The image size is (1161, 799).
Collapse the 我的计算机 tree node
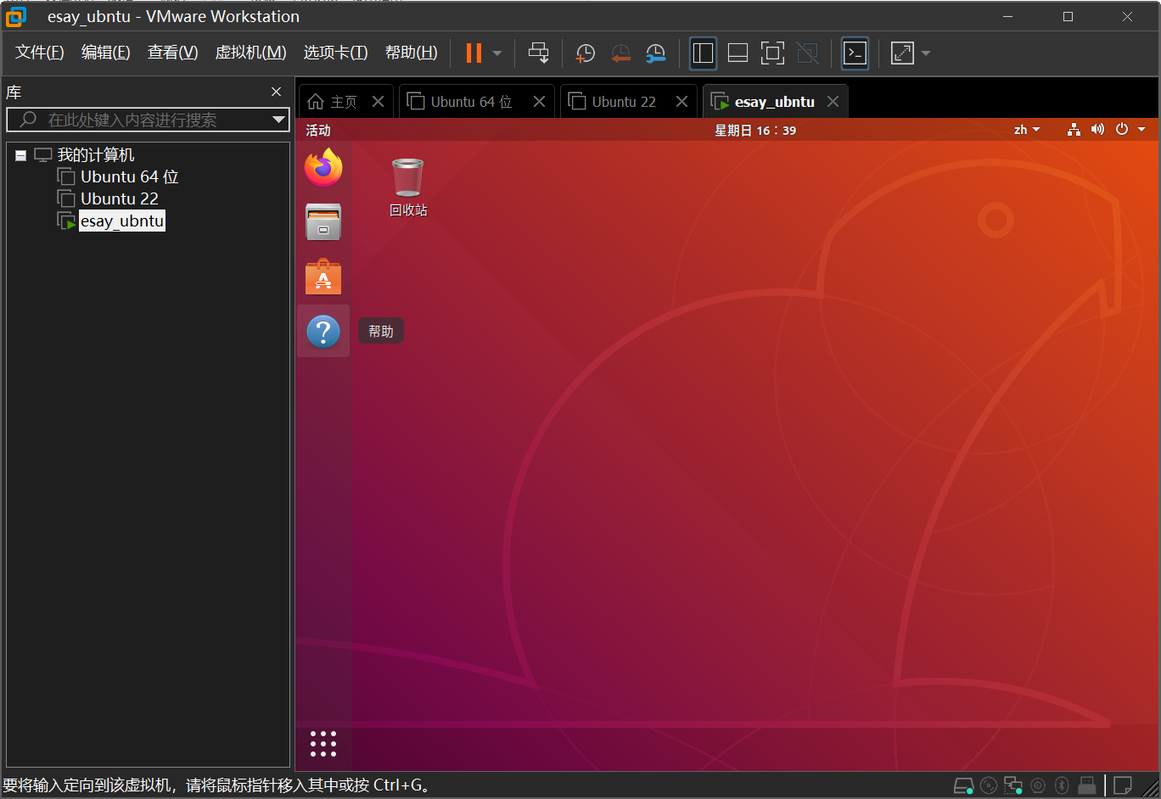click(20, 155)
